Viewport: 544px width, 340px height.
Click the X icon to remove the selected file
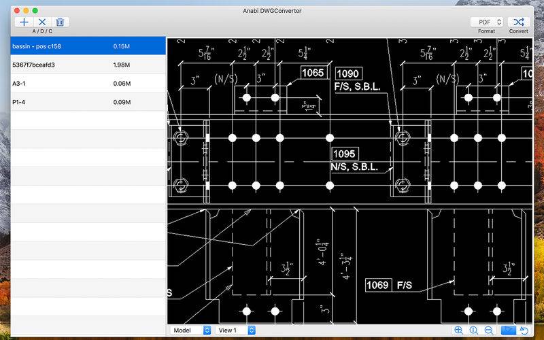[42, 22]
